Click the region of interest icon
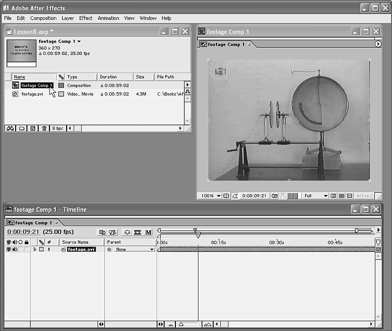This screenshot has height=331, width=392. [x=333, y=196]
